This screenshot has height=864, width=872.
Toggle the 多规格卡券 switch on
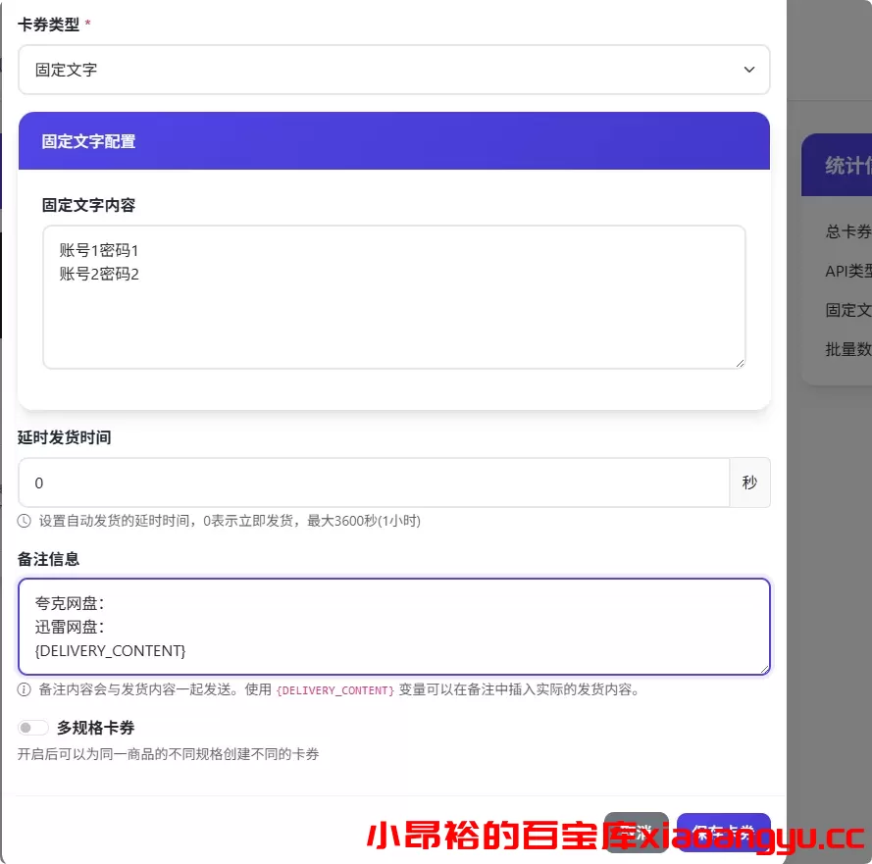click(32, 727)
